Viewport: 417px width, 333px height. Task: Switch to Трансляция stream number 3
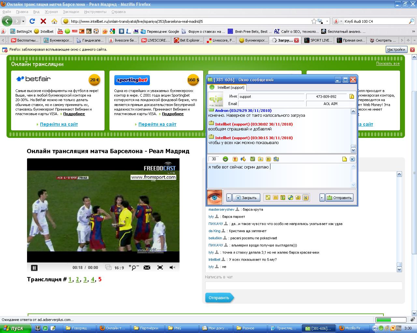coord(85,279)
